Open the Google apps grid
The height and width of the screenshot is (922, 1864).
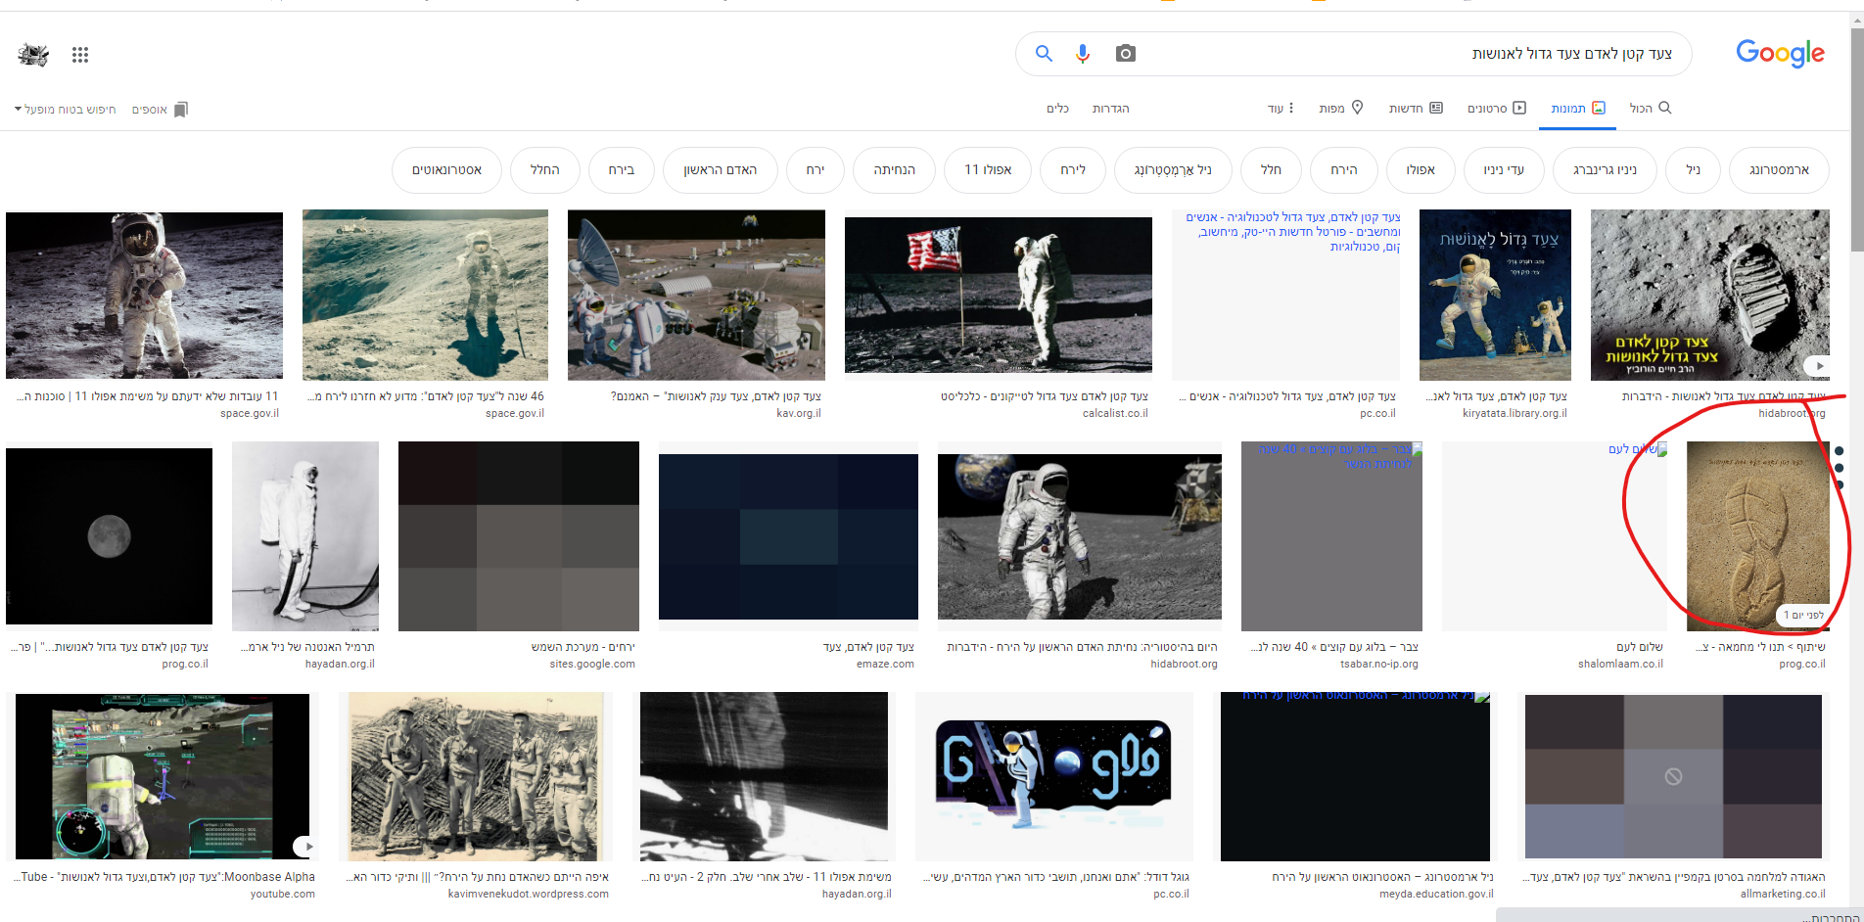pos(80,55)
